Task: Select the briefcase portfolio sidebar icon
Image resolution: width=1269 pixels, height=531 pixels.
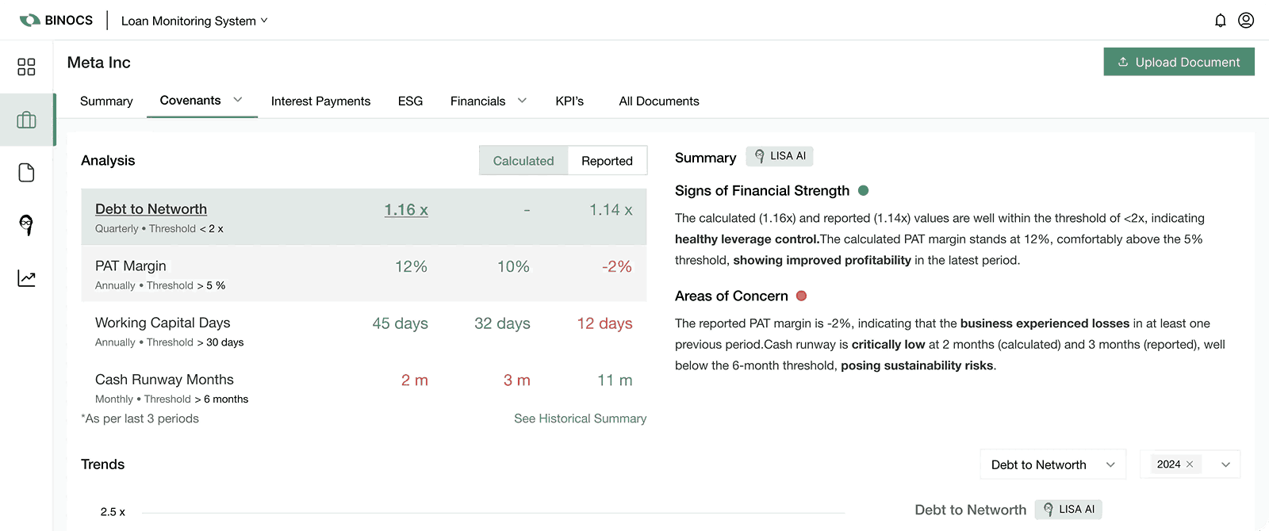Action: click(x=26, y=120)
